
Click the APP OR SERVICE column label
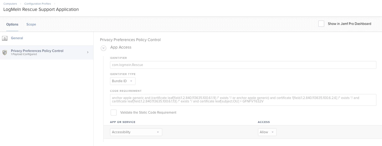coord(123,122)
